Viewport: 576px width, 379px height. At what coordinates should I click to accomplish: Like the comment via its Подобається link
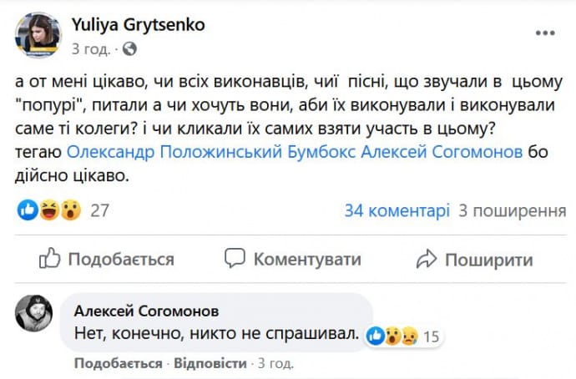pos(118,363)
